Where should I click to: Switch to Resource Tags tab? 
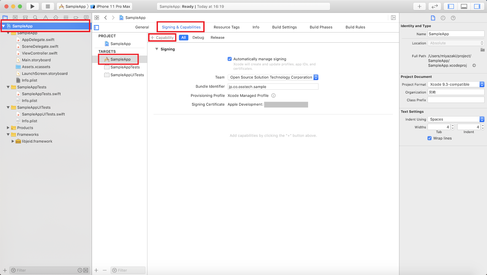coord(227,27)
